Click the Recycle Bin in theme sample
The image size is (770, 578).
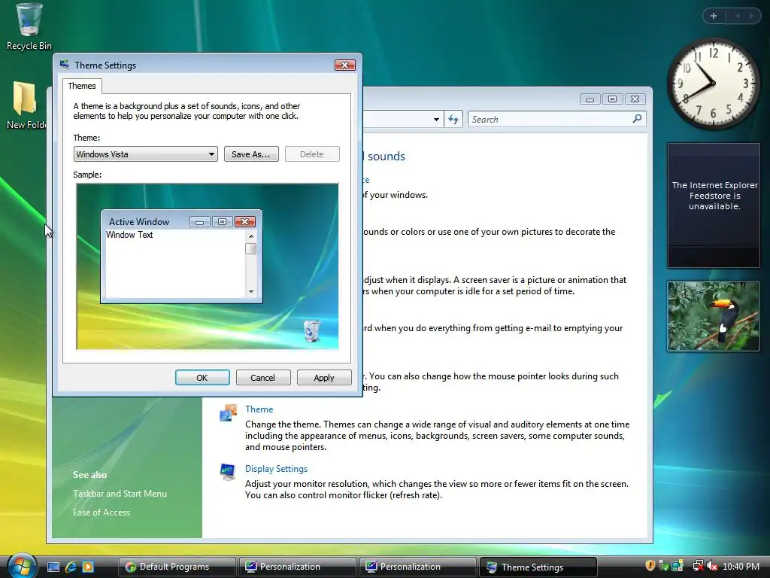click(x=311, y=330)
